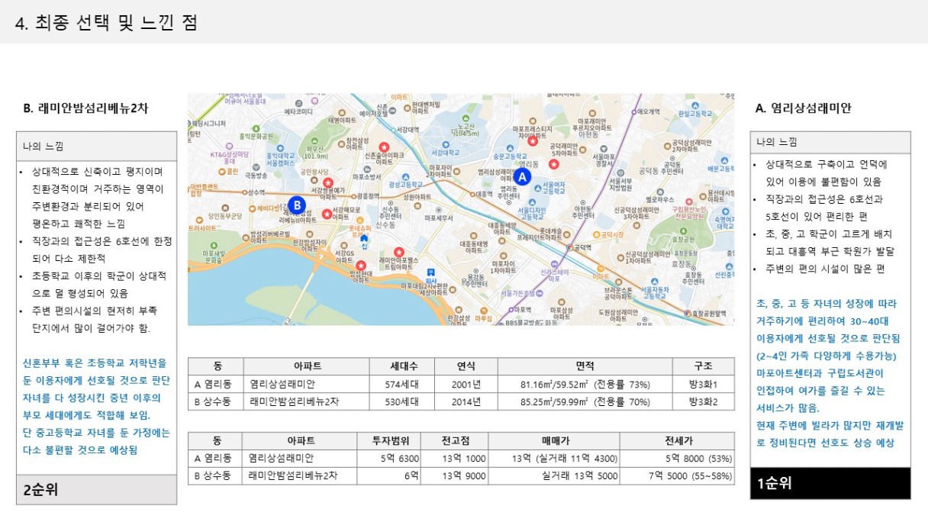Click the 마포소방서 fire station icon
The height and width of the screenshot is (522, 928).
pyautogui.click(x=367, y=169)
